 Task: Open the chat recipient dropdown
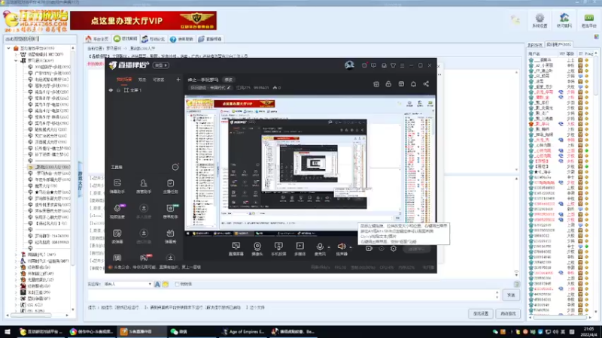pos(127,284)
